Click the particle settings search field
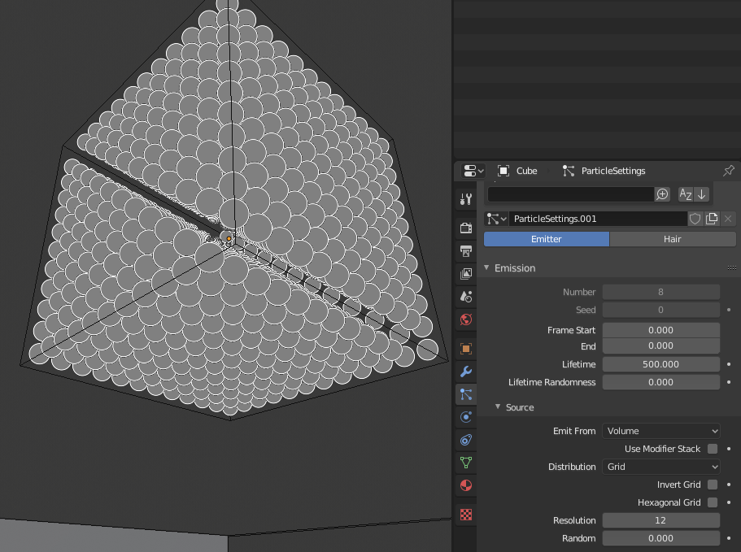 click(569, 194)
